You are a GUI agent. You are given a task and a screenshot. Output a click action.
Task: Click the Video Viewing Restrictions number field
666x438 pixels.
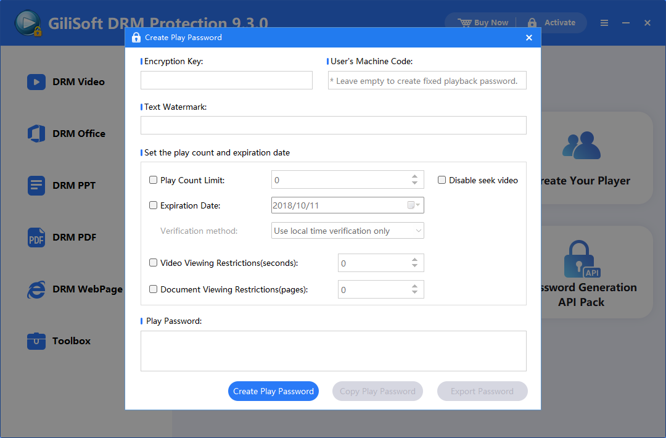click(x=380, y=263)
